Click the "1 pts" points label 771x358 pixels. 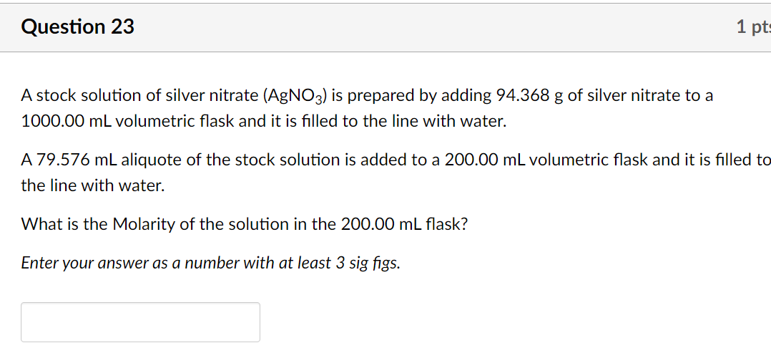(x=753, y=27)
